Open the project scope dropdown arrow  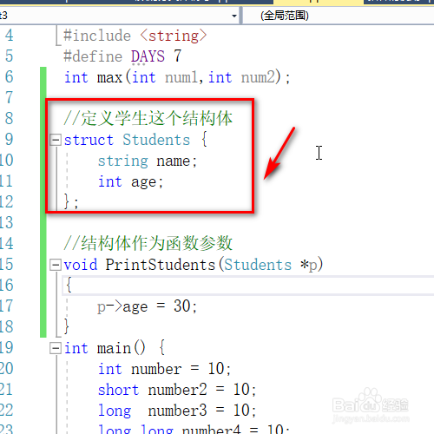click(x=234, y=16)
